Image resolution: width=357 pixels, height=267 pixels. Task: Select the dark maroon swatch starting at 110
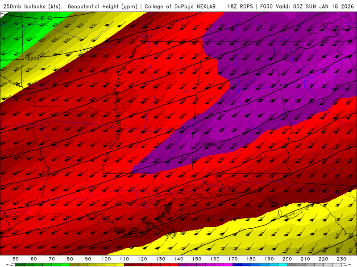pyautogui.click(x=129, y=265)
